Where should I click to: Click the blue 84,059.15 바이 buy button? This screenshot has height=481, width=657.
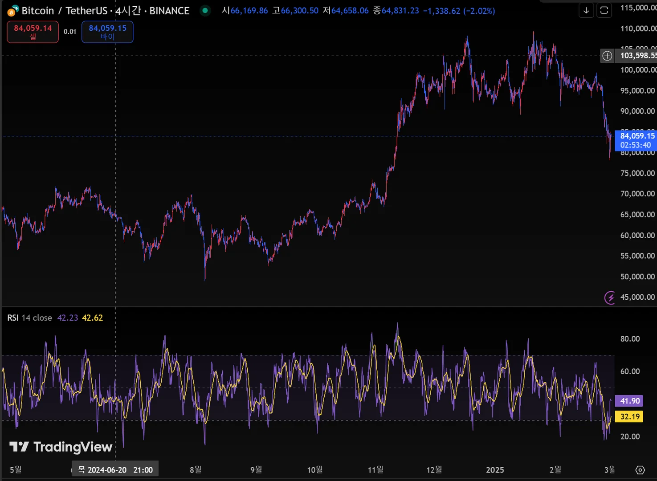pyautogui.click(x=107, y=32)
